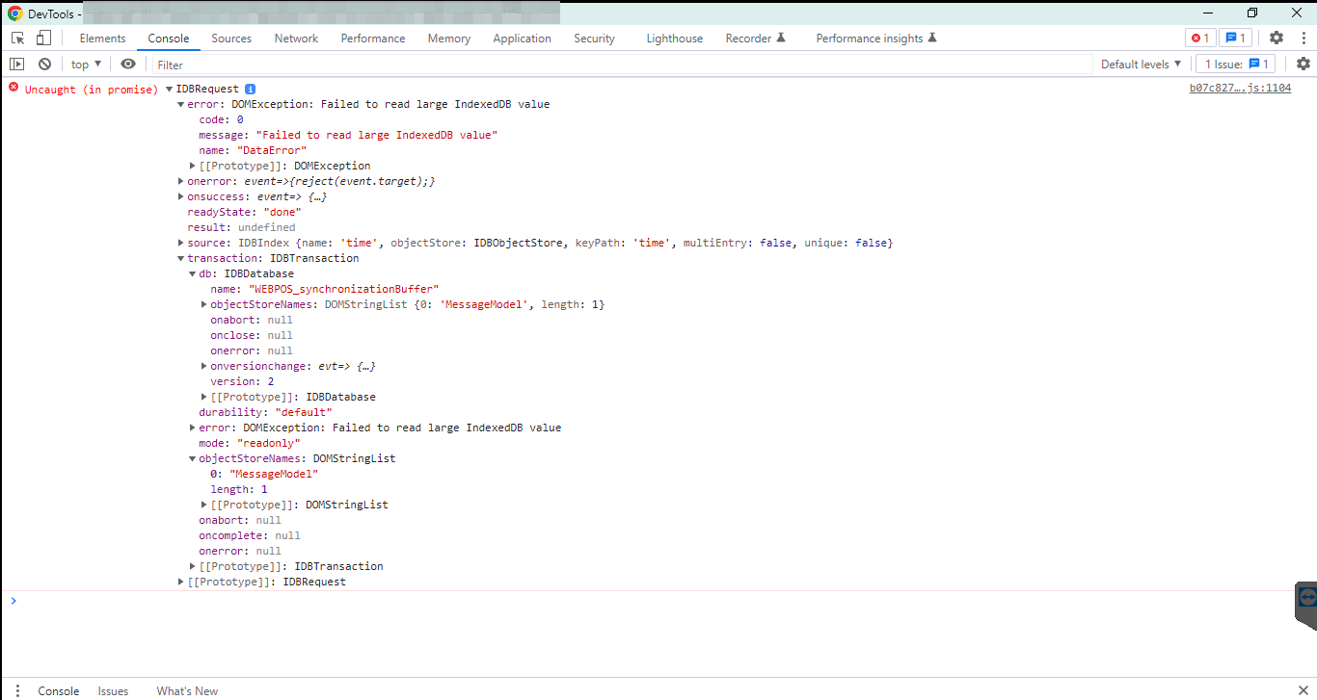1317x700 pixels.
Task: Switch to the Network tab
Action: click(296, 39)
